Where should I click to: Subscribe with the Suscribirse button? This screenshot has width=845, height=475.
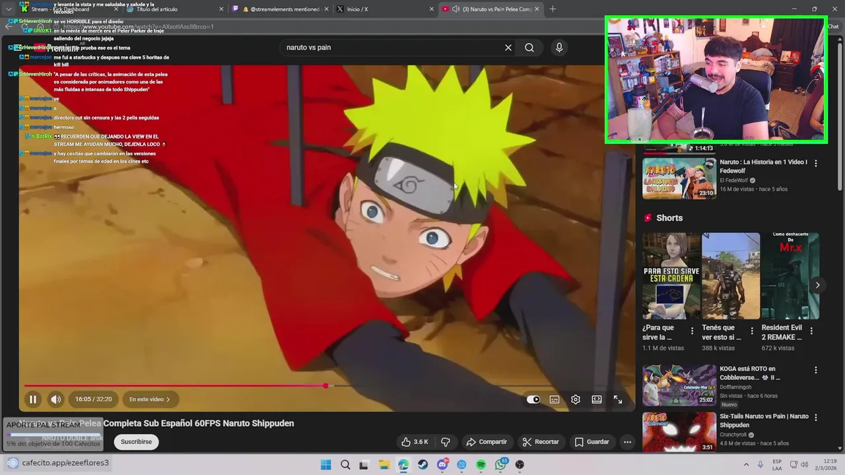tap(136, 442)
